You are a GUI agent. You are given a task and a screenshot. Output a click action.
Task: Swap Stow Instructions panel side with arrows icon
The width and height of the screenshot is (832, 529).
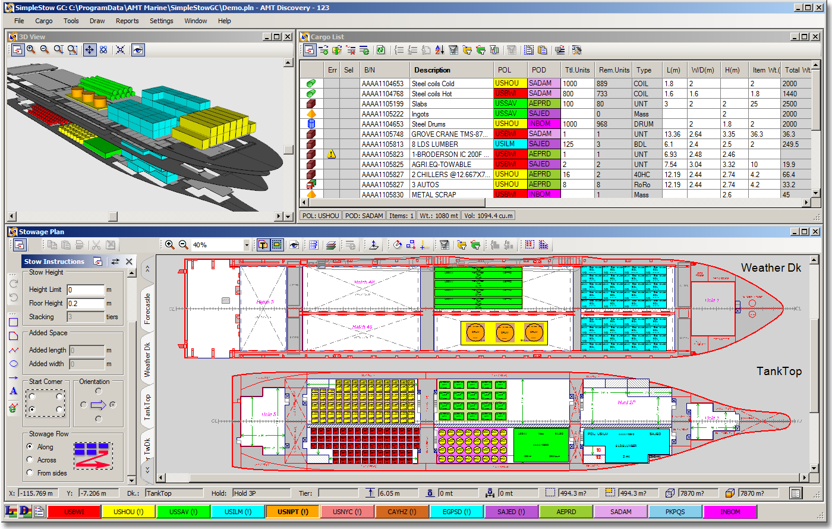click(x=115, y=262)
